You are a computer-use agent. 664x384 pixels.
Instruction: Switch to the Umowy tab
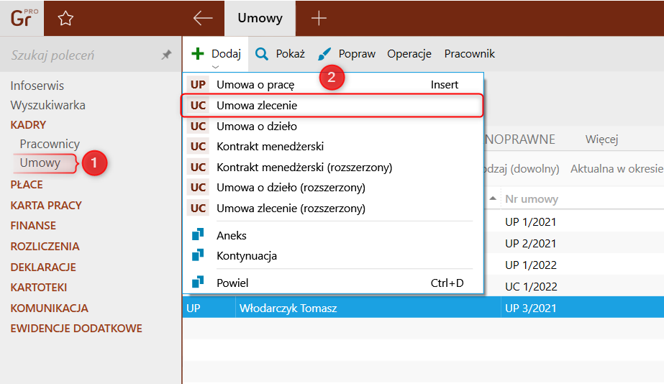260,18
